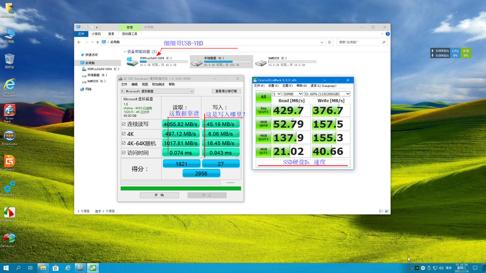
Task: Refresh the Explorer address bar
Action: coord(329,42)
